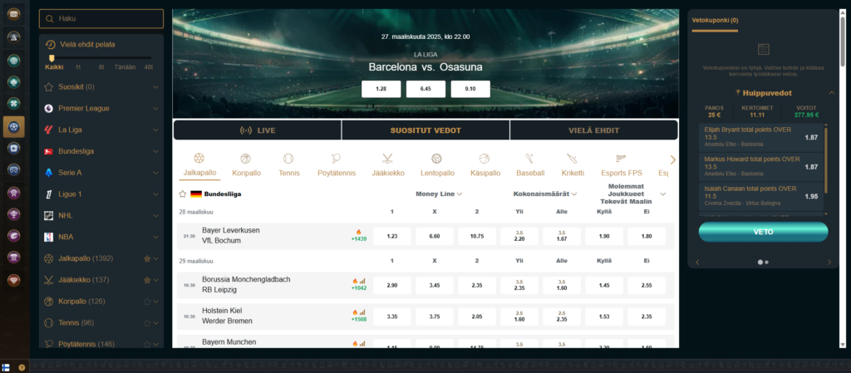Screen dimensions: 851x373
Task: Collapse the Huippuvedot section
Action: pos(831,92)
